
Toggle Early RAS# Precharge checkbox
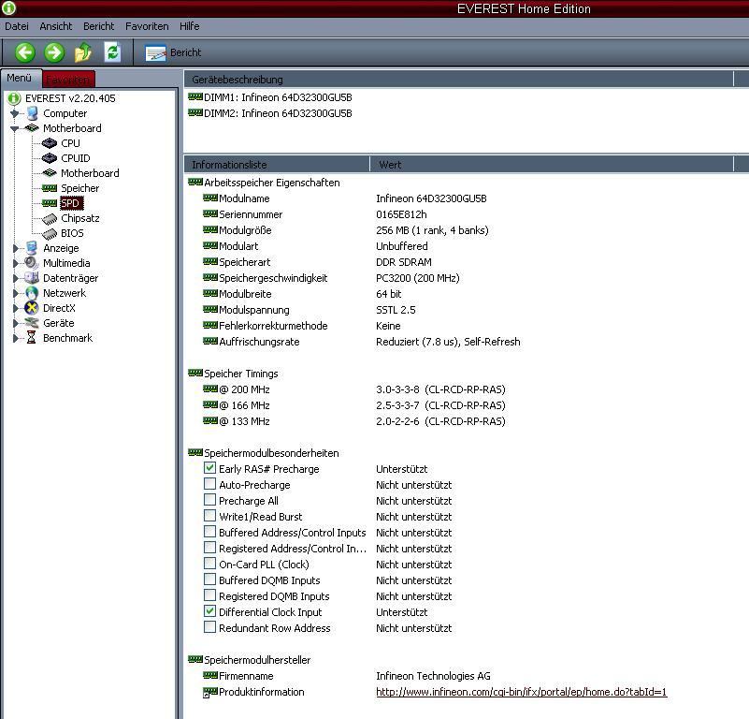click(x=209, y=468)
